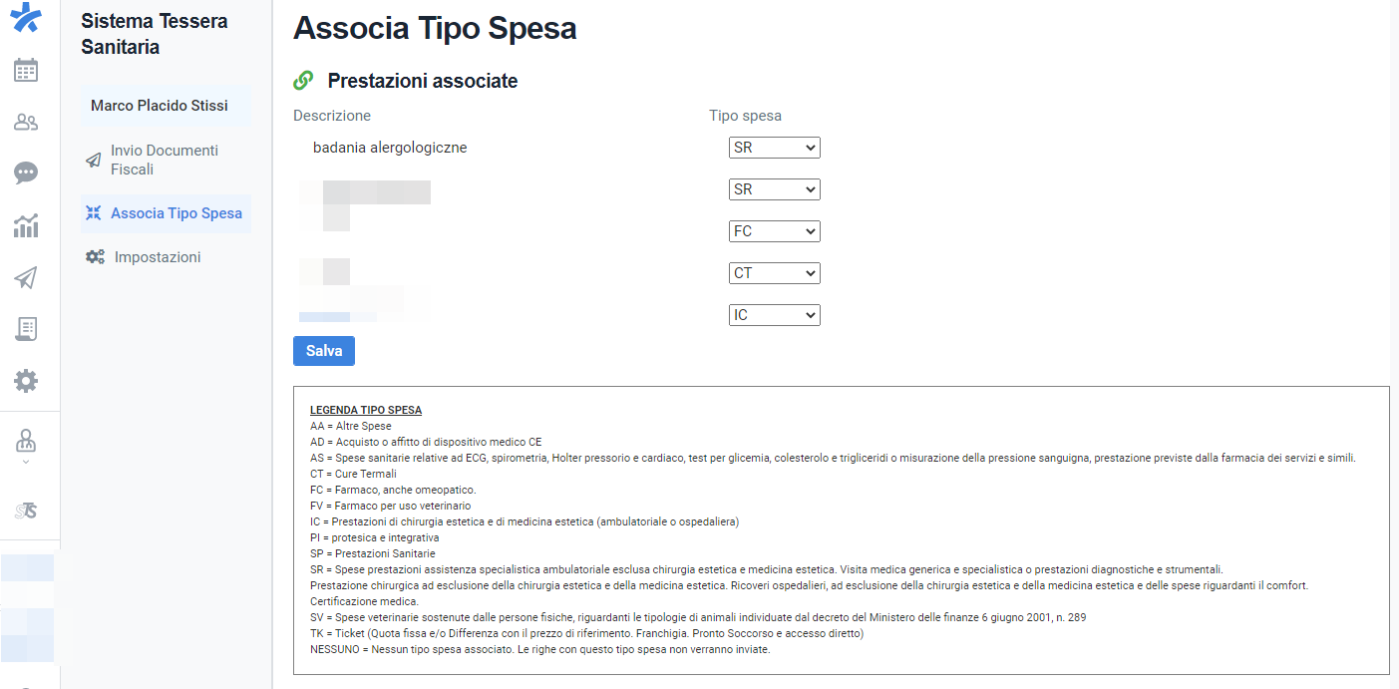Switch to Invio Documenti Fiscali
This screenshot has height=689, width=1399.
pos(165,160)
